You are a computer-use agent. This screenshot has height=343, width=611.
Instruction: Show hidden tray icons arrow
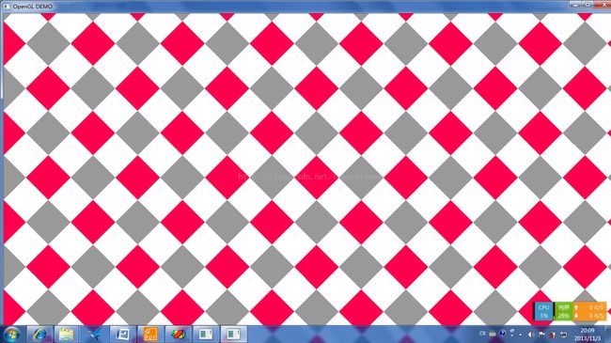[x=521, y=335]
